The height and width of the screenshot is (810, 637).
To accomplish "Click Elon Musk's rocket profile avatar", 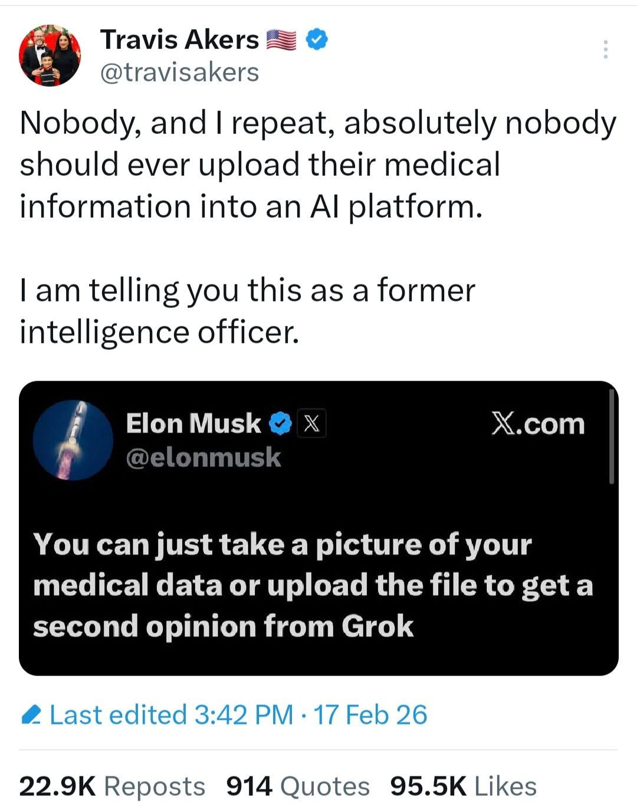I will pos(73,440).
